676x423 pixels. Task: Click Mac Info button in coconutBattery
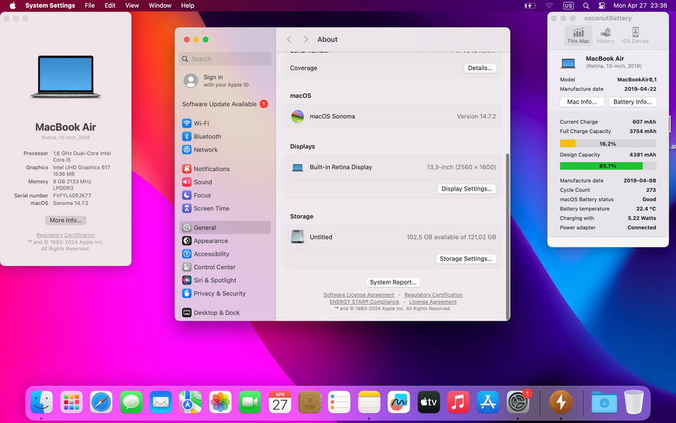point(581,102)
